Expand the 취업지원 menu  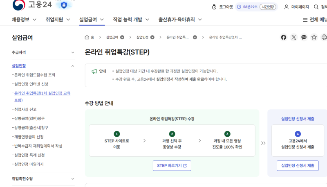(x=58, y=20)
